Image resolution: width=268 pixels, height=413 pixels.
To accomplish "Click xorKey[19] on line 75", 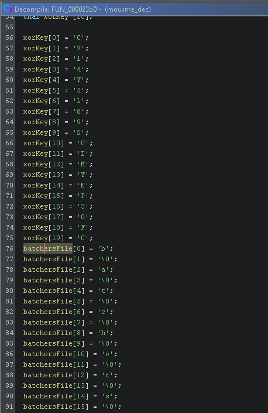I will pos(43,238).
